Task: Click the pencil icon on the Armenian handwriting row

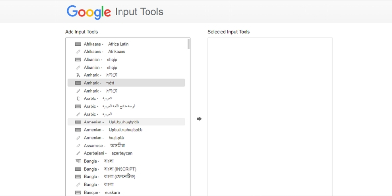Action: [x=78, y=138]
